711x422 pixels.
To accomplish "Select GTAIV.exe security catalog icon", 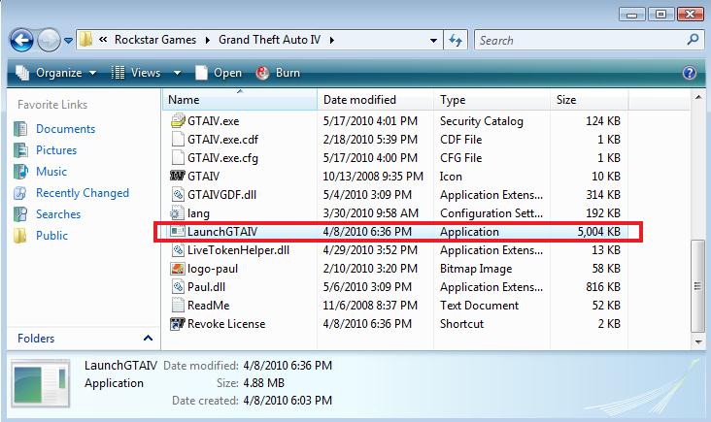I will pos(178,121).
